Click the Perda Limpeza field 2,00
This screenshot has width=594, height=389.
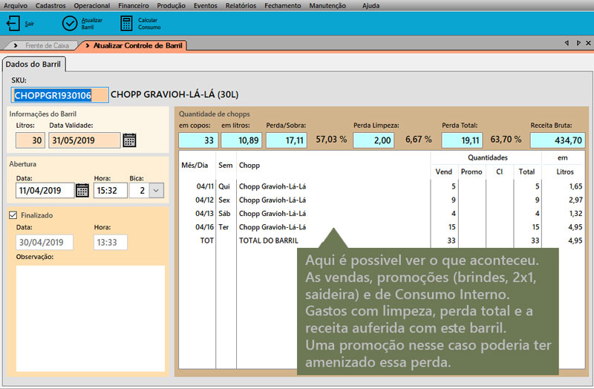point(373,140)
